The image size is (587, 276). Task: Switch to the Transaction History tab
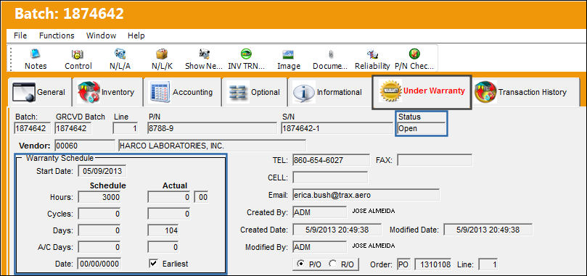525,92
